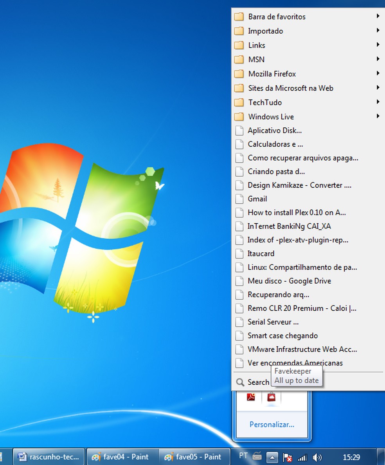
Task: Open rascunho-tec Word taskbar button
Action: [x=50, y=457]
